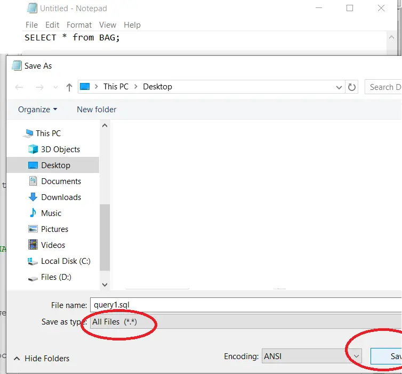The width and height of the screenshot is (402, 374).
Task: Open Music in the navigation pane
Action: coord(51,213)
